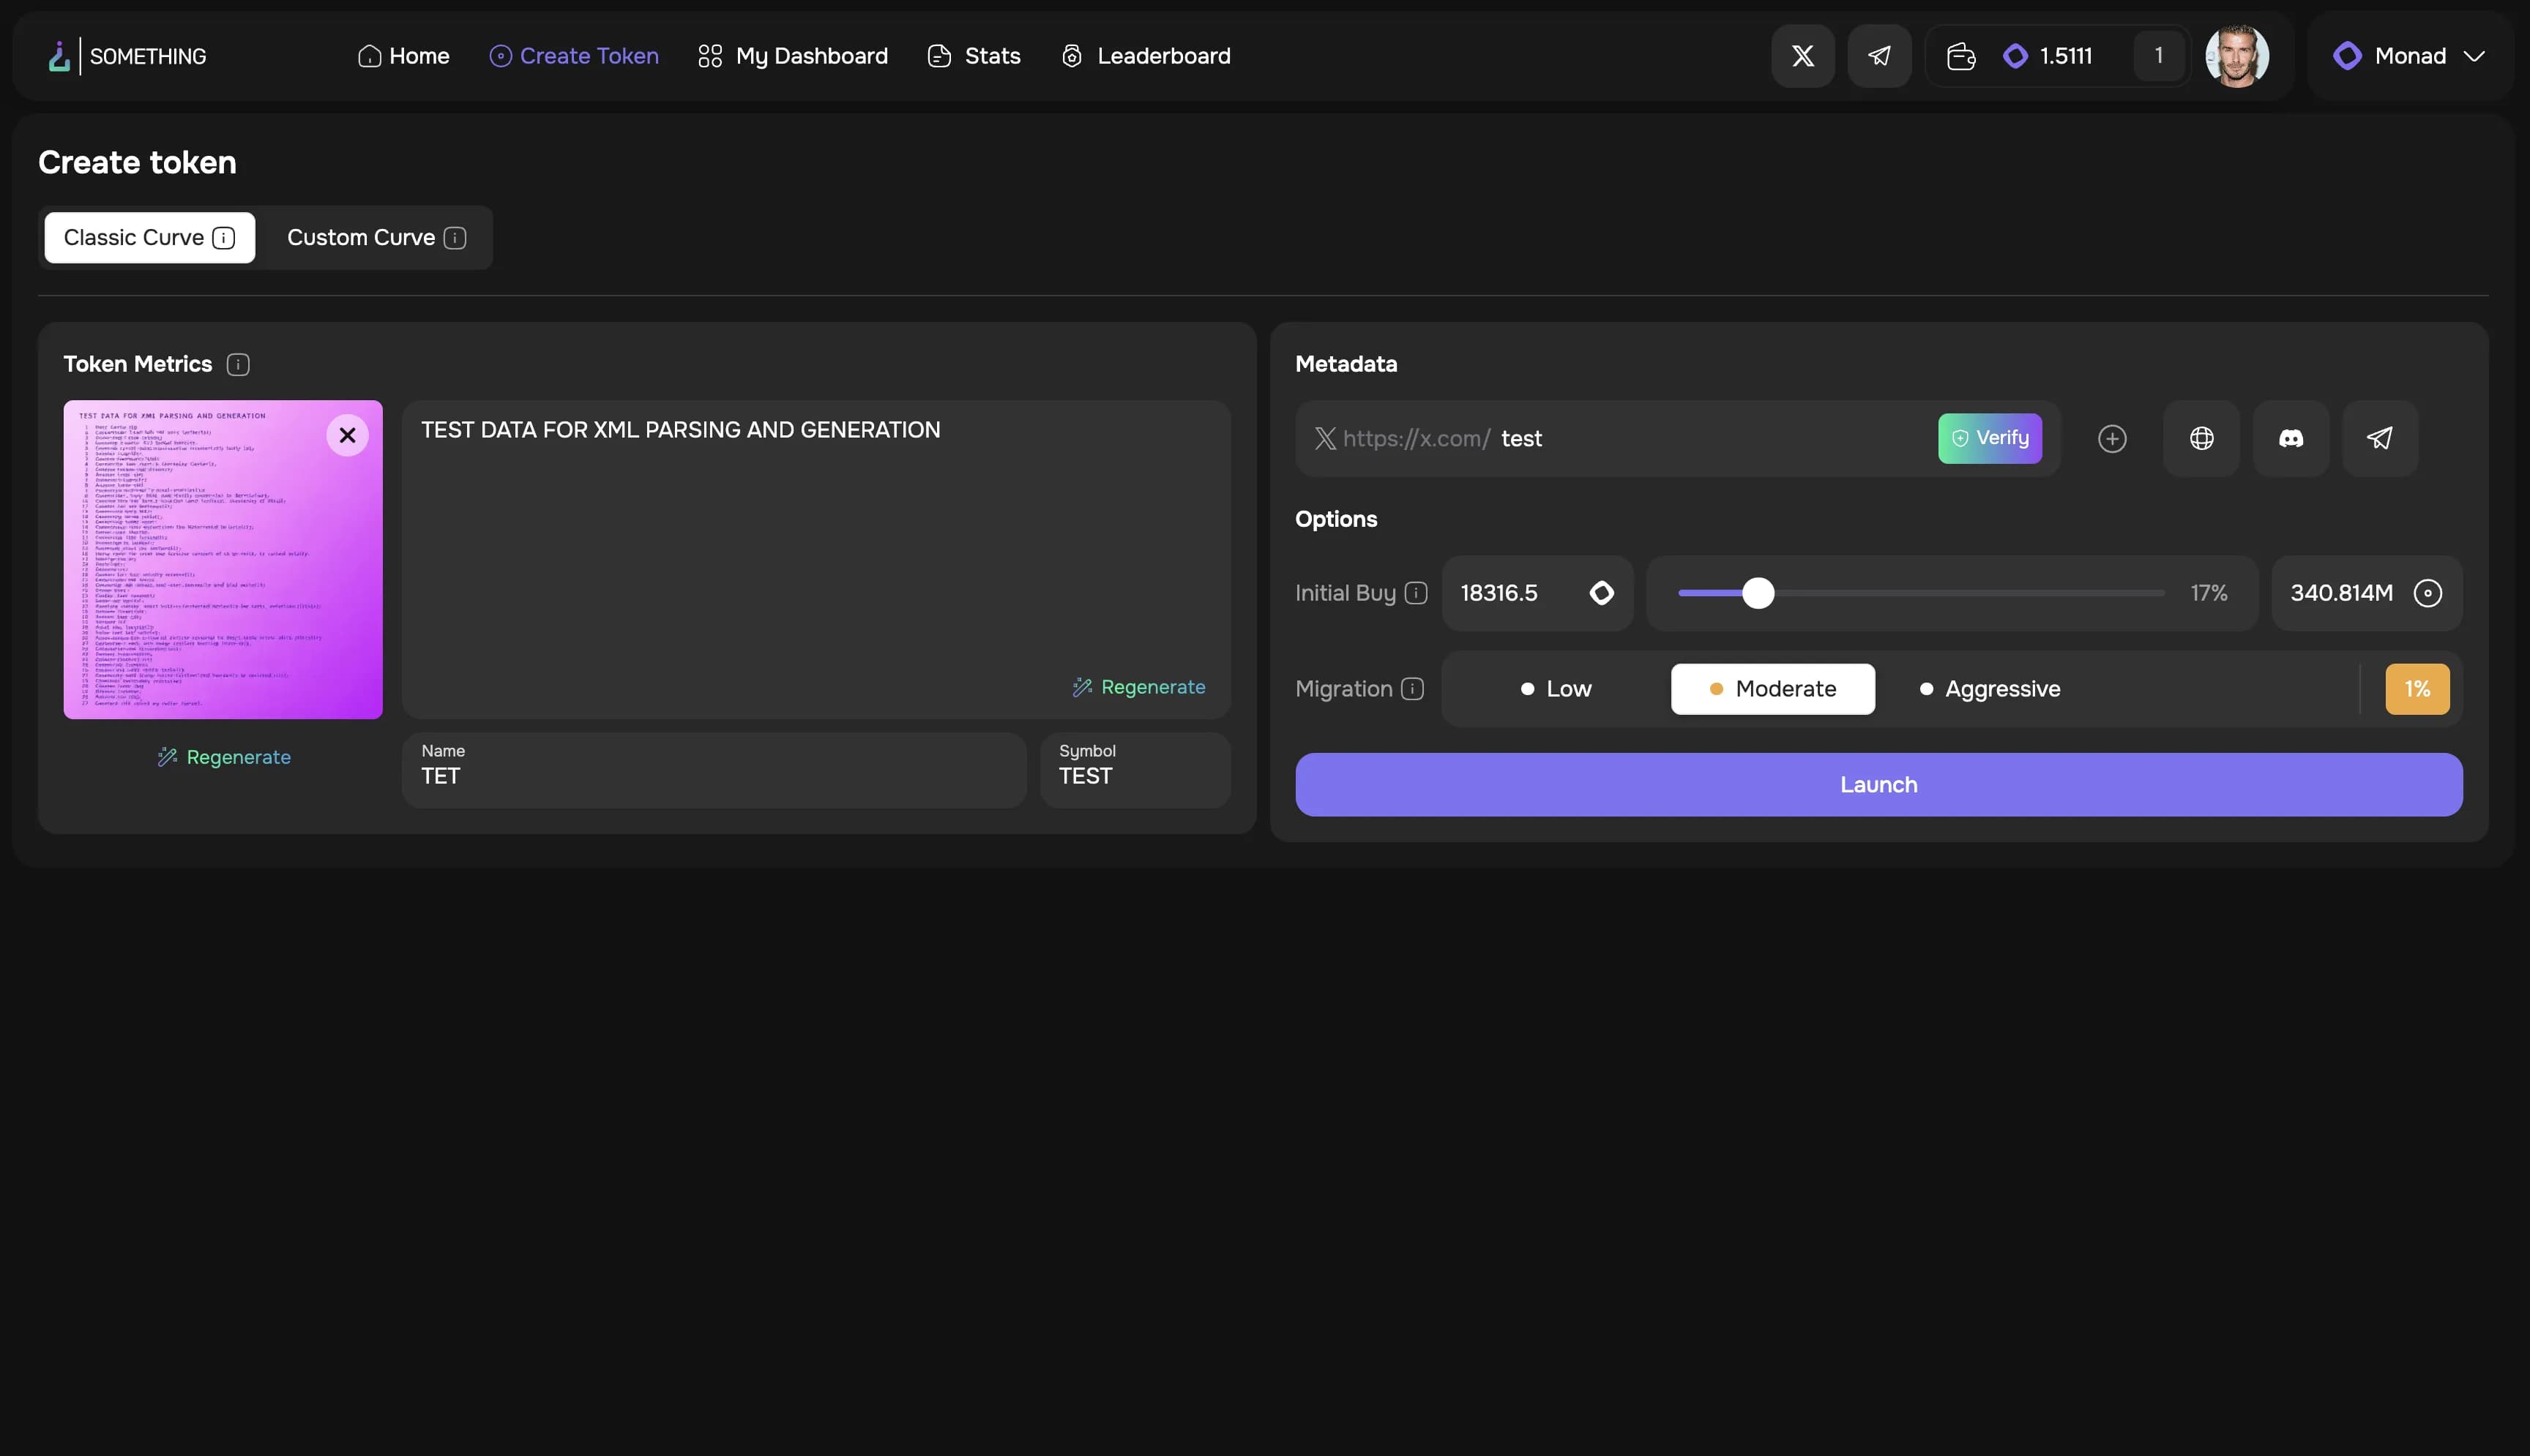Open the 1% migration fee selector
Screen dimensions: 2530x1456
point(2416,689)
